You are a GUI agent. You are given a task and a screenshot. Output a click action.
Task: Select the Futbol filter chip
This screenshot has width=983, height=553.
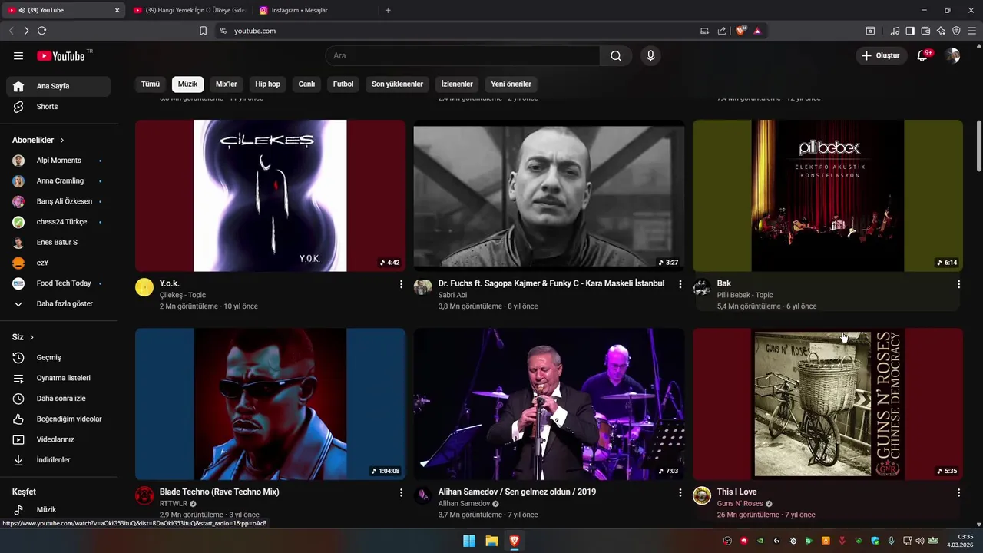[x=343, y=84]
